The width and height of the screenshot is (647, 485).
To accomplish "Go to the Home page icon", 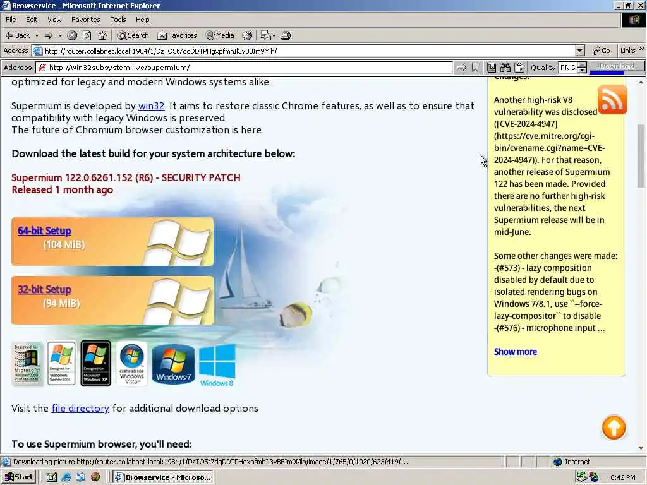I will (102, 35).
